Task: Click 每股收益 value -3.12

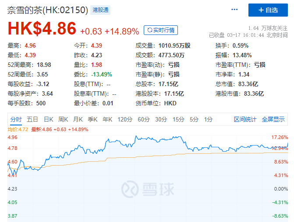Action: 43,84
